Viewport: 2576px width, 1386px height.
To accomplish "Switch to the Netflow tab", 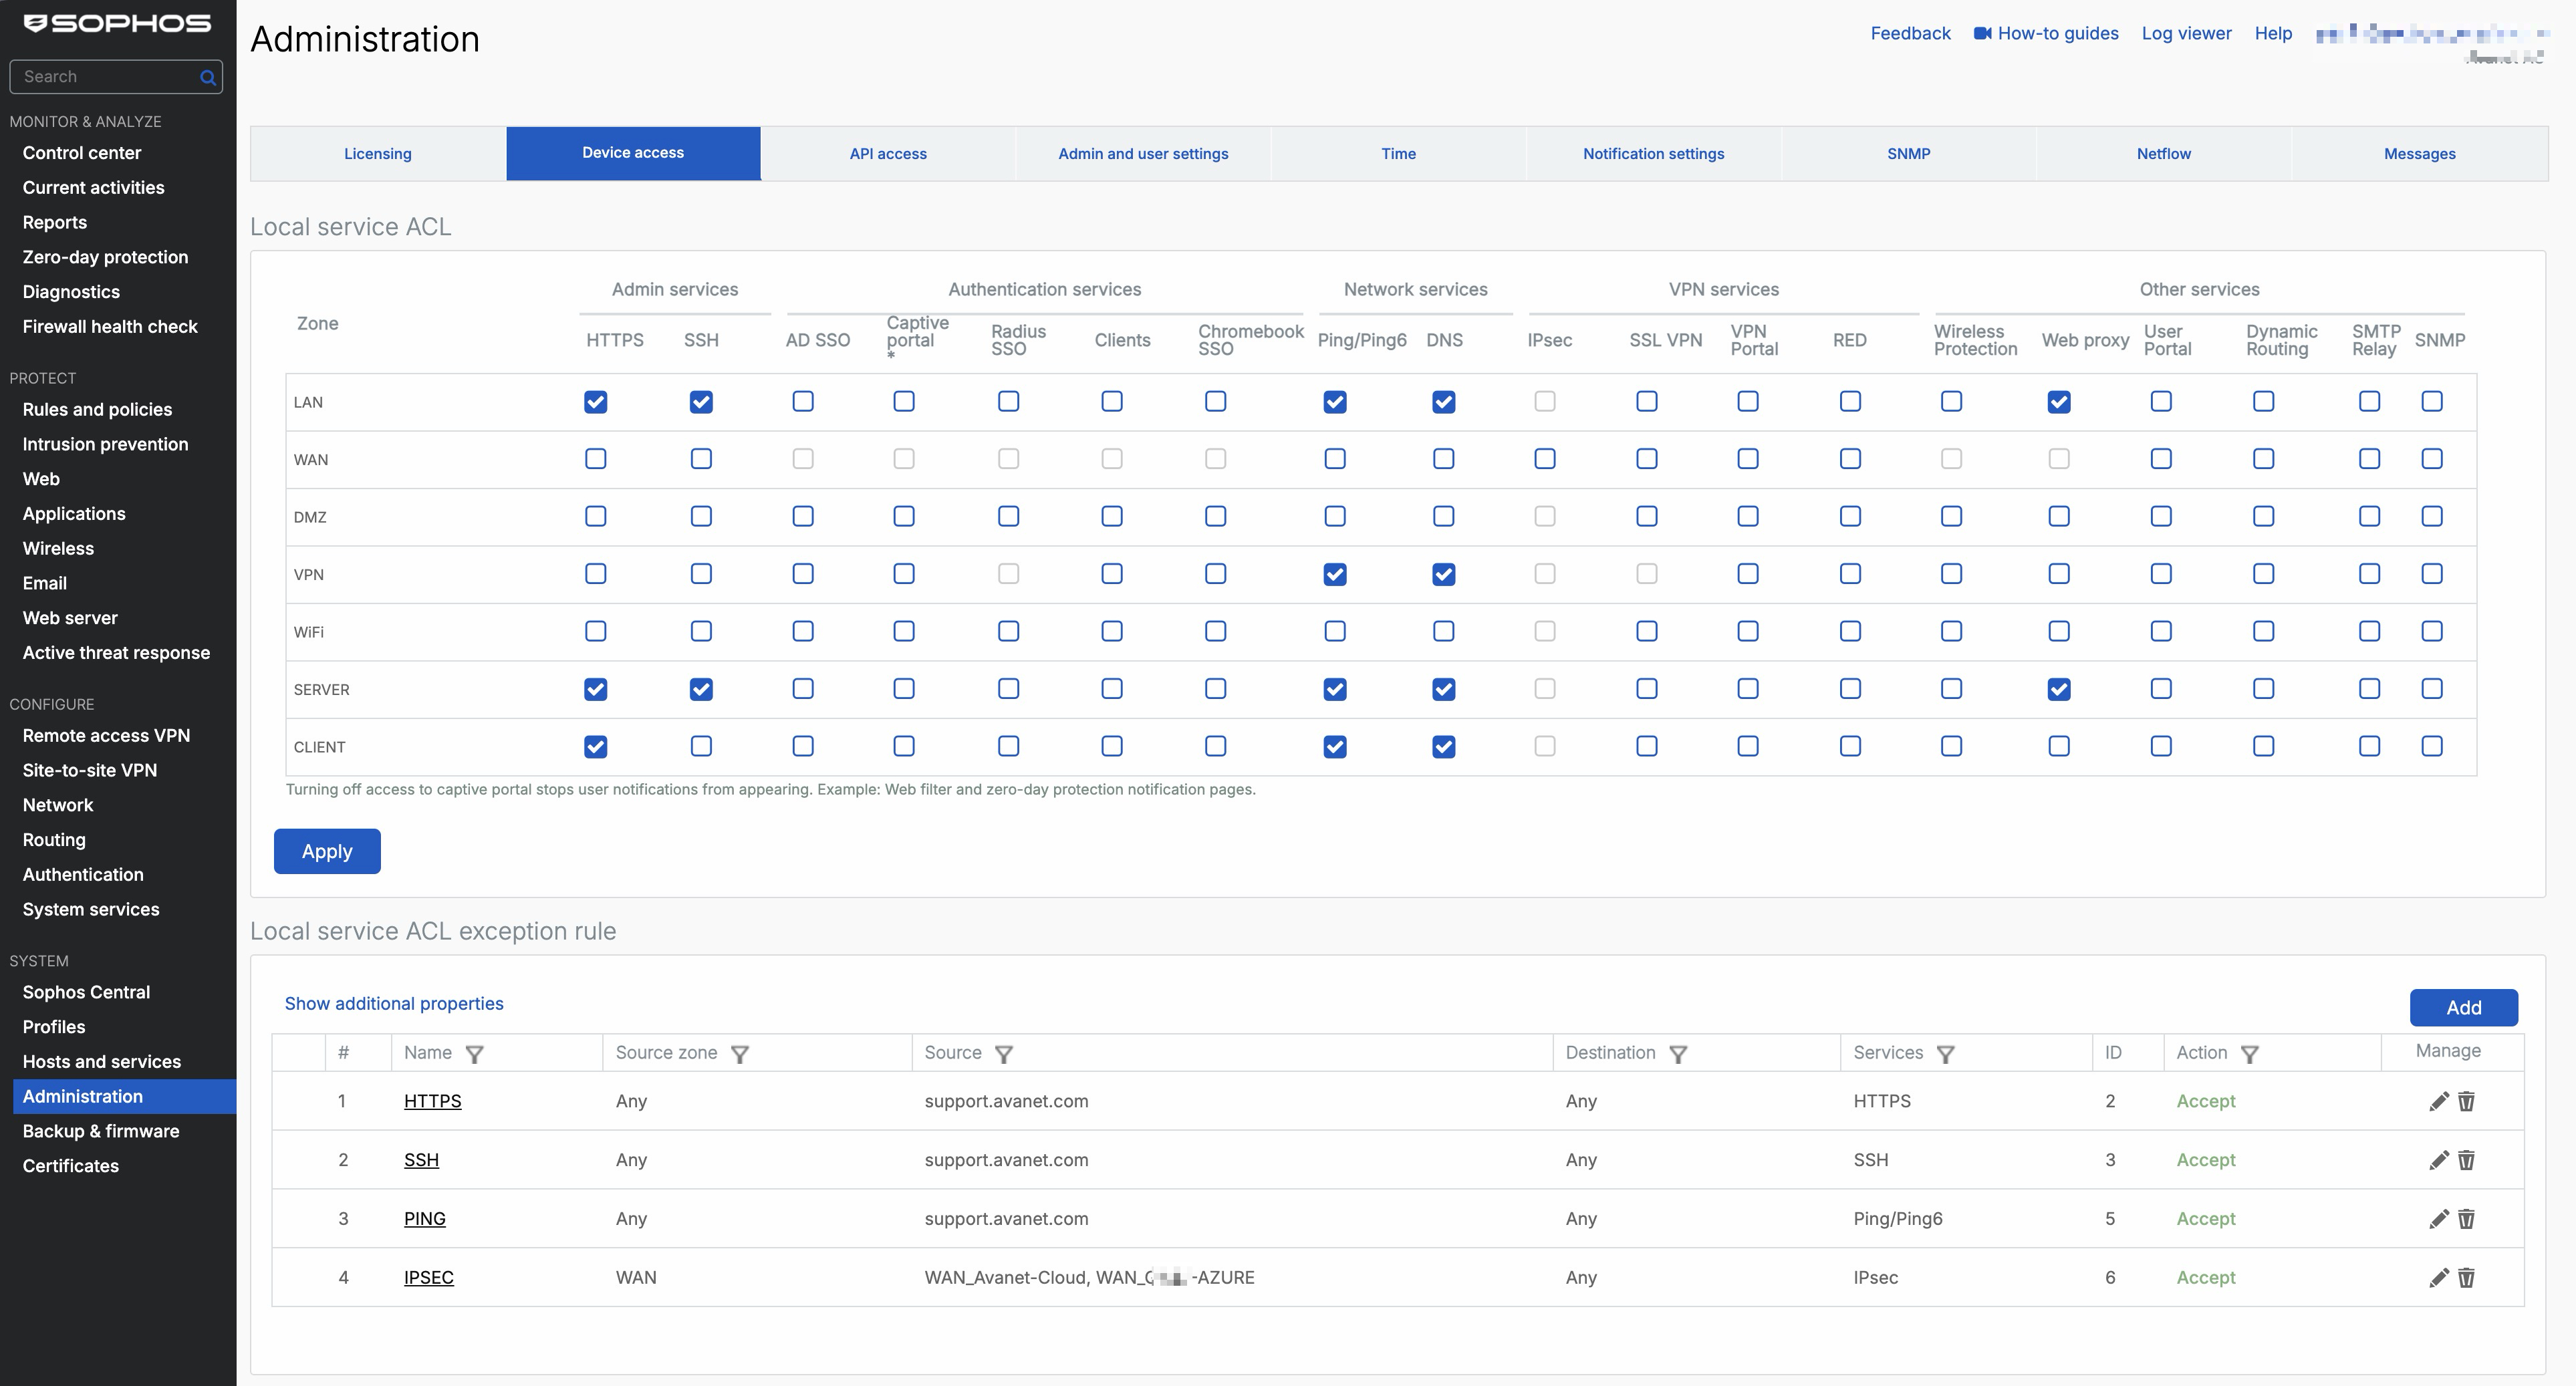I will pos(2163,154).
